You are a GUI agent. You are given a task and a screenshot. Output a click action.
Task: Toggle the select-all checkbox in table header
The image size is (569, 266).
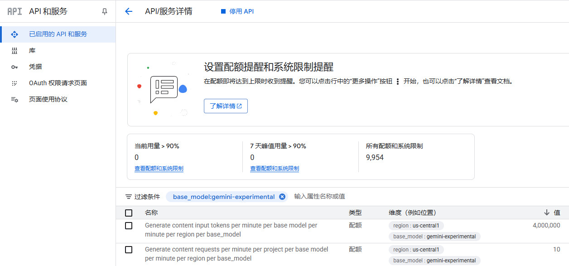(x=129, y=213)
